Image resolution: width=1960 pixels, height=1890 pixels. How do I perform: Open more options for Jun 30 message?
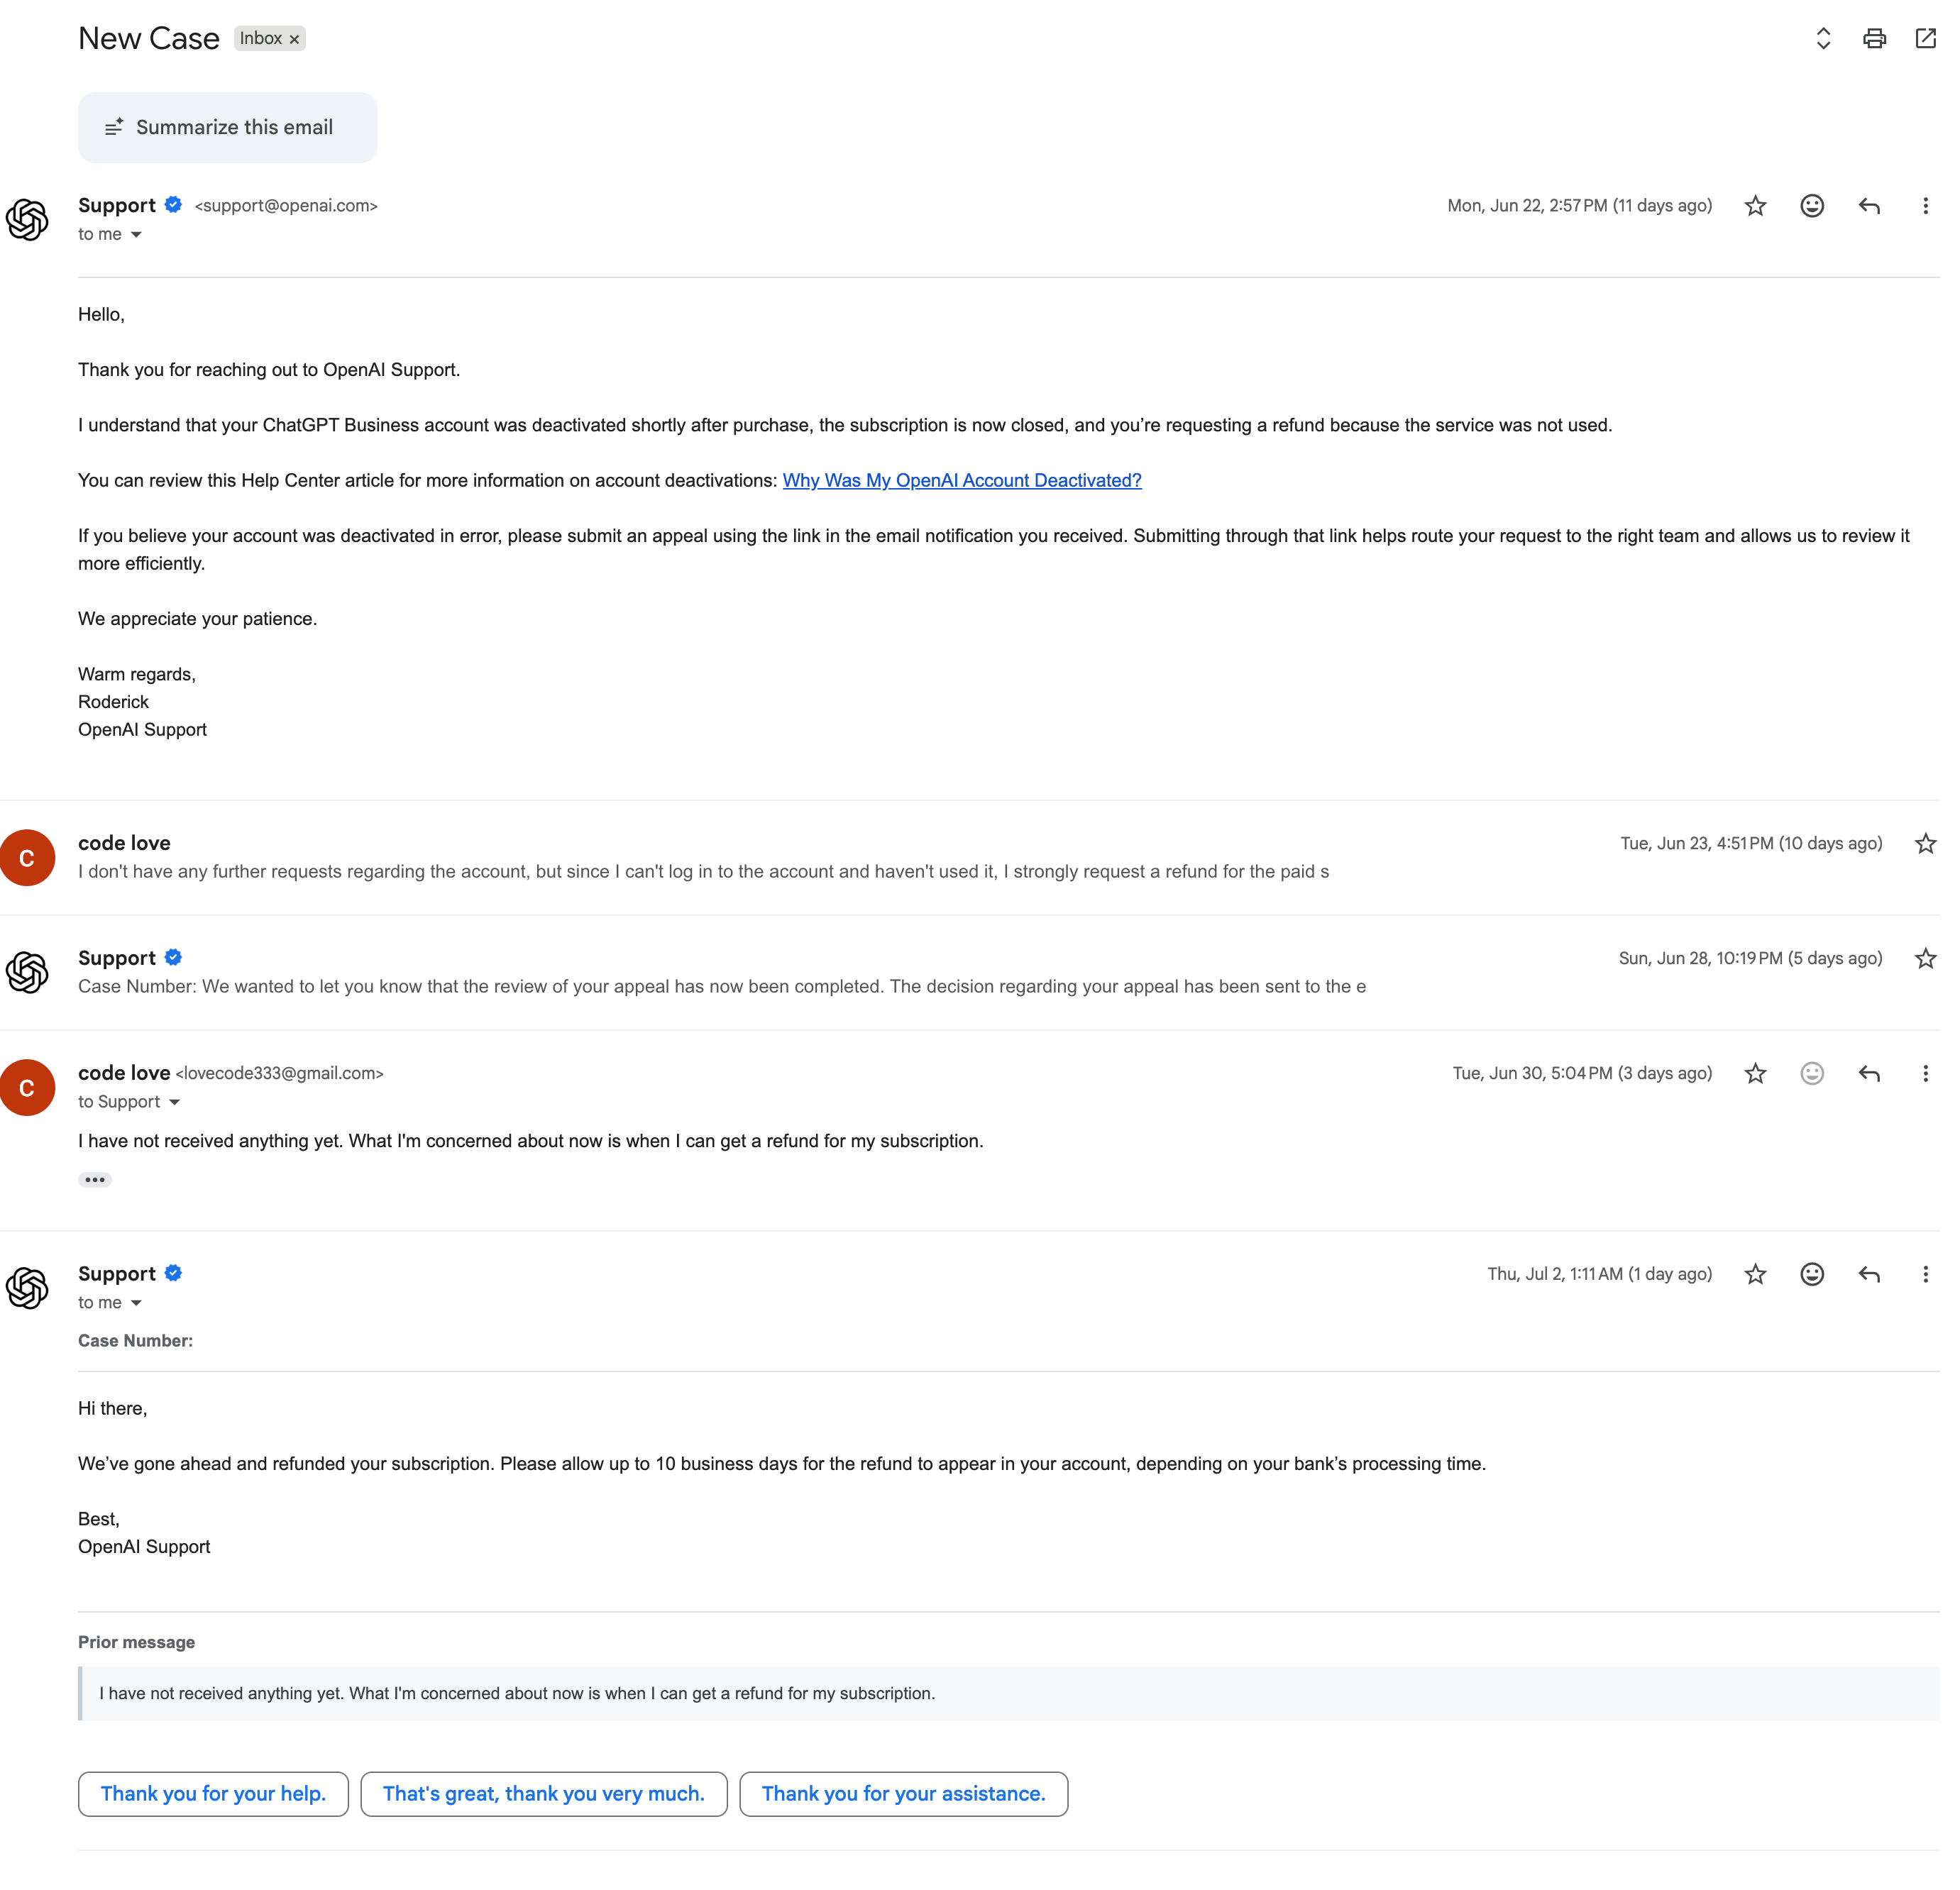click(1925, 1073)
